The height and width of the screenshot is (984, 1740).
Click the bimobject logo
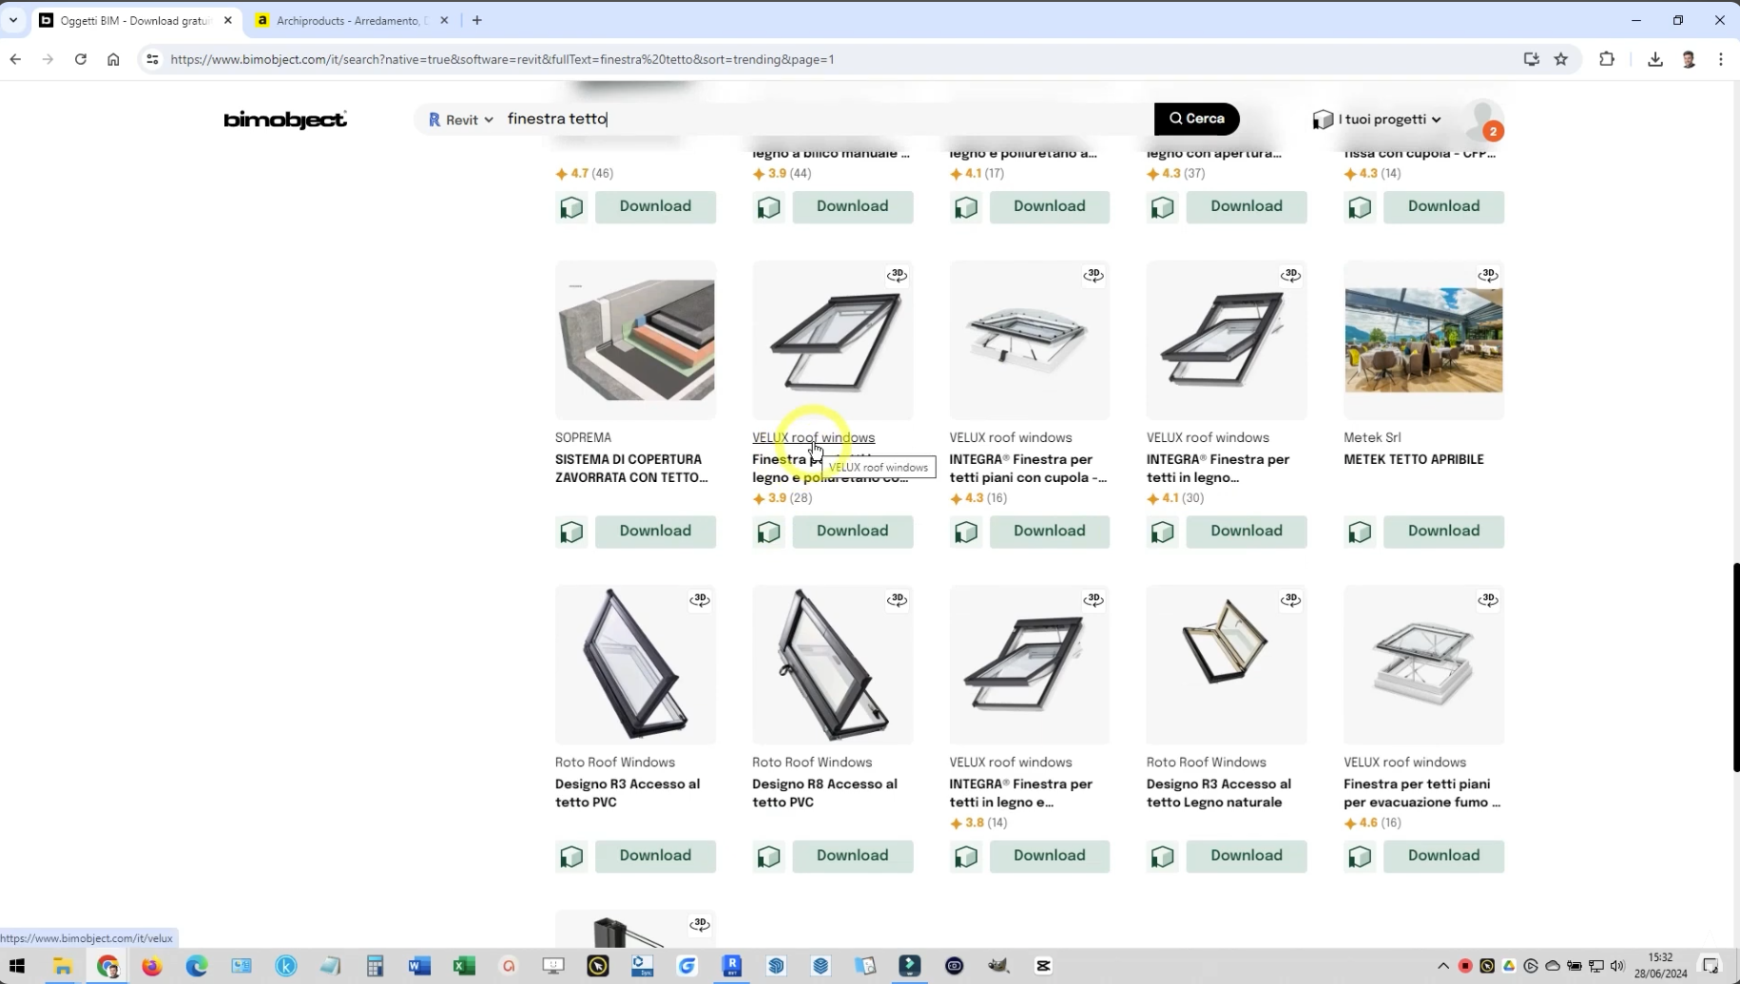[x=285, y=120]
